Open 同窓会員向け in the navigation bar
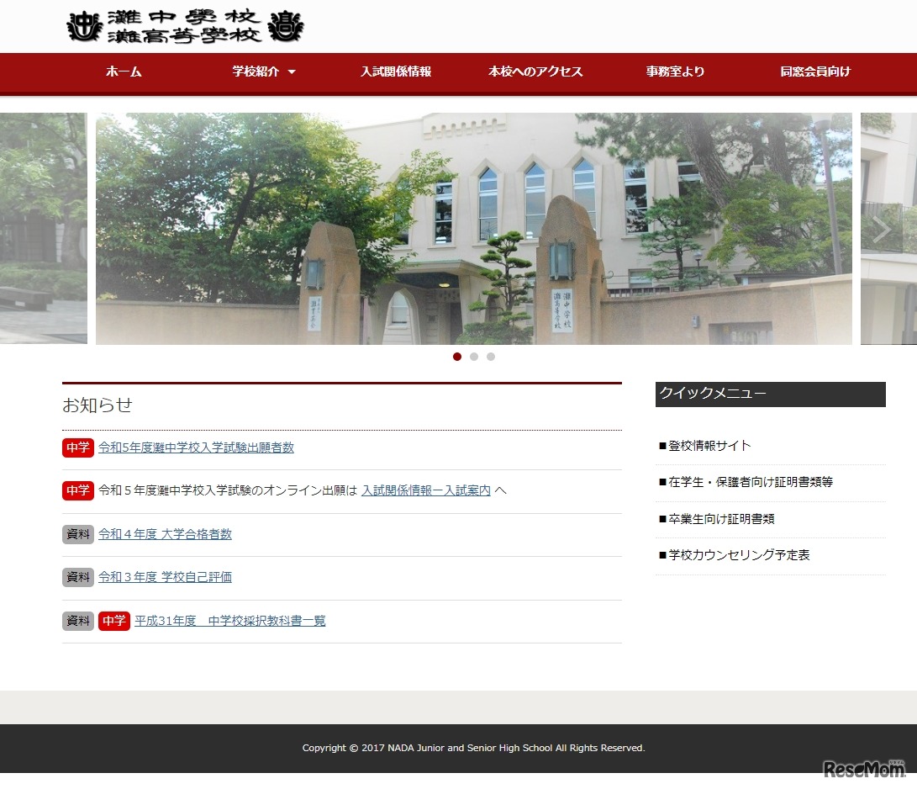 point(815,71)
